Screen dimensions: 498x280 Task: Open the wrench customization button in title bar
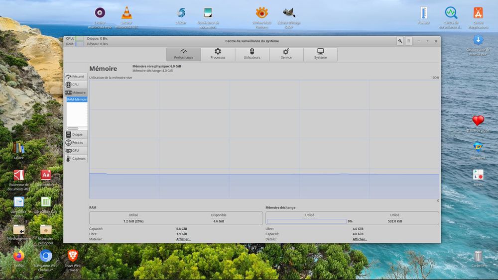[x=400, y=41]
